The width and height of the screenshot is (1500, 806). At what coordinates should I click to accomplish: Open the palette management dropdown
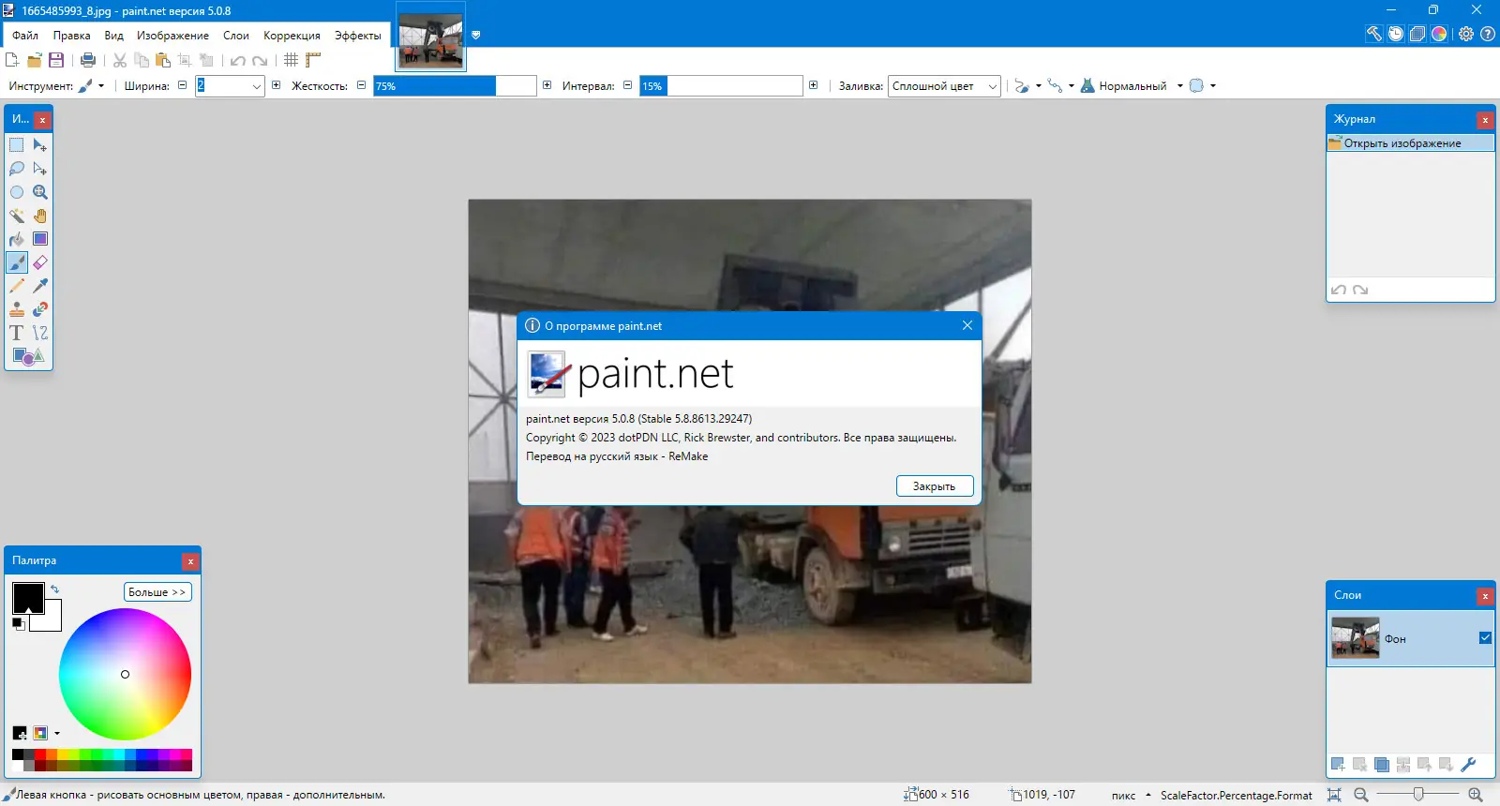57,733
